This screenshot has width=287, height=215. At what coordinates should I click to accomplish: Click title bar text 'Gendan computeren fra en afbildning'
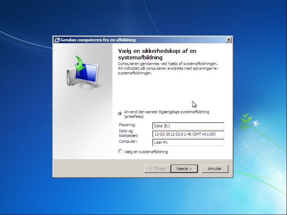click(x=98, y=40)
